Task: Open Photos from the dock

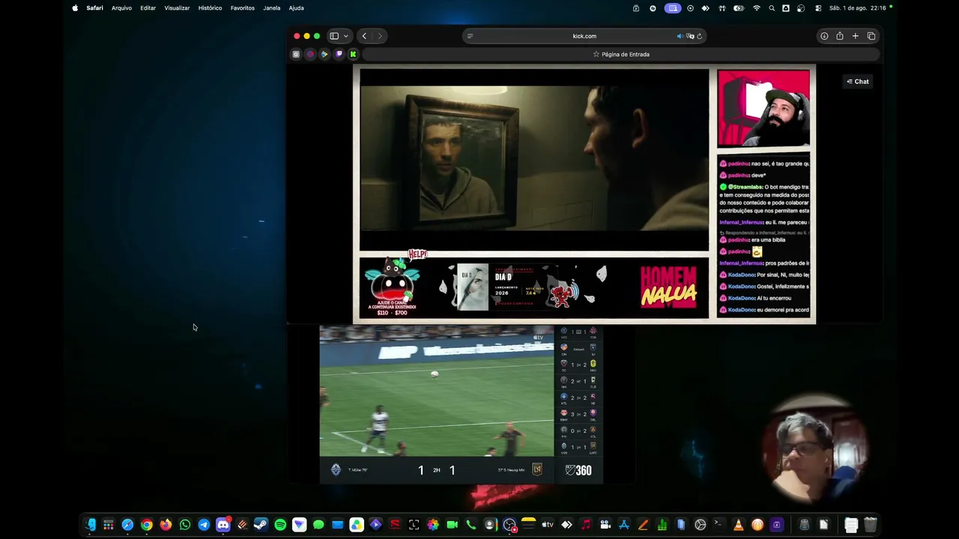Action: pyautogui.click(x=433, y=525)
